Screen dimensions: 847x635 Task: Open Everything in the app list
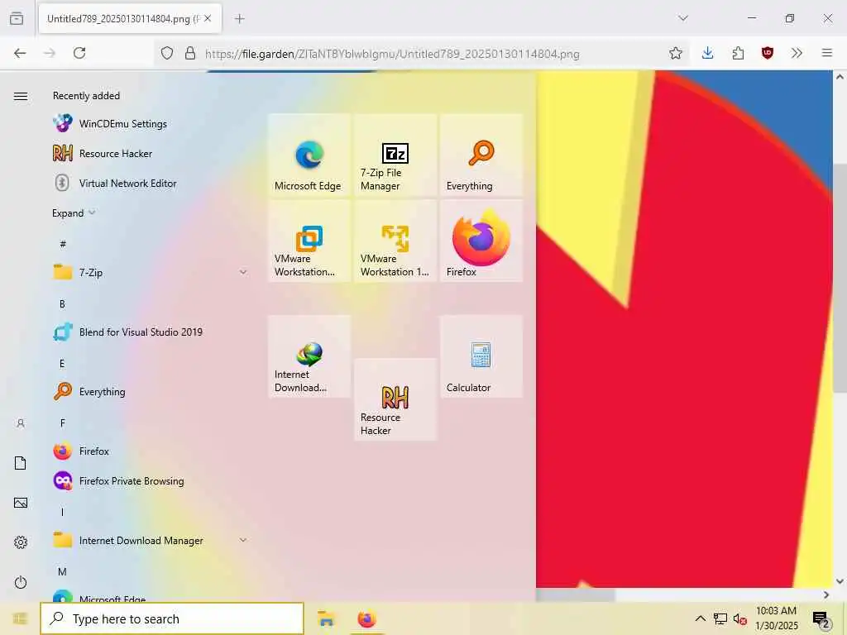[x=151, y=391]
